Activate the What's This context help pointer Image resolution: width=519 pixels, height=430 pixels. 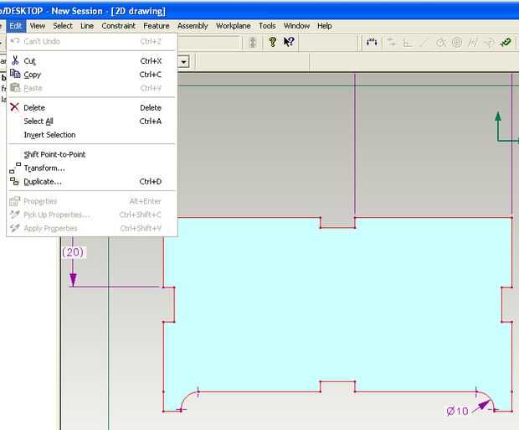click(x=289, y=42)
